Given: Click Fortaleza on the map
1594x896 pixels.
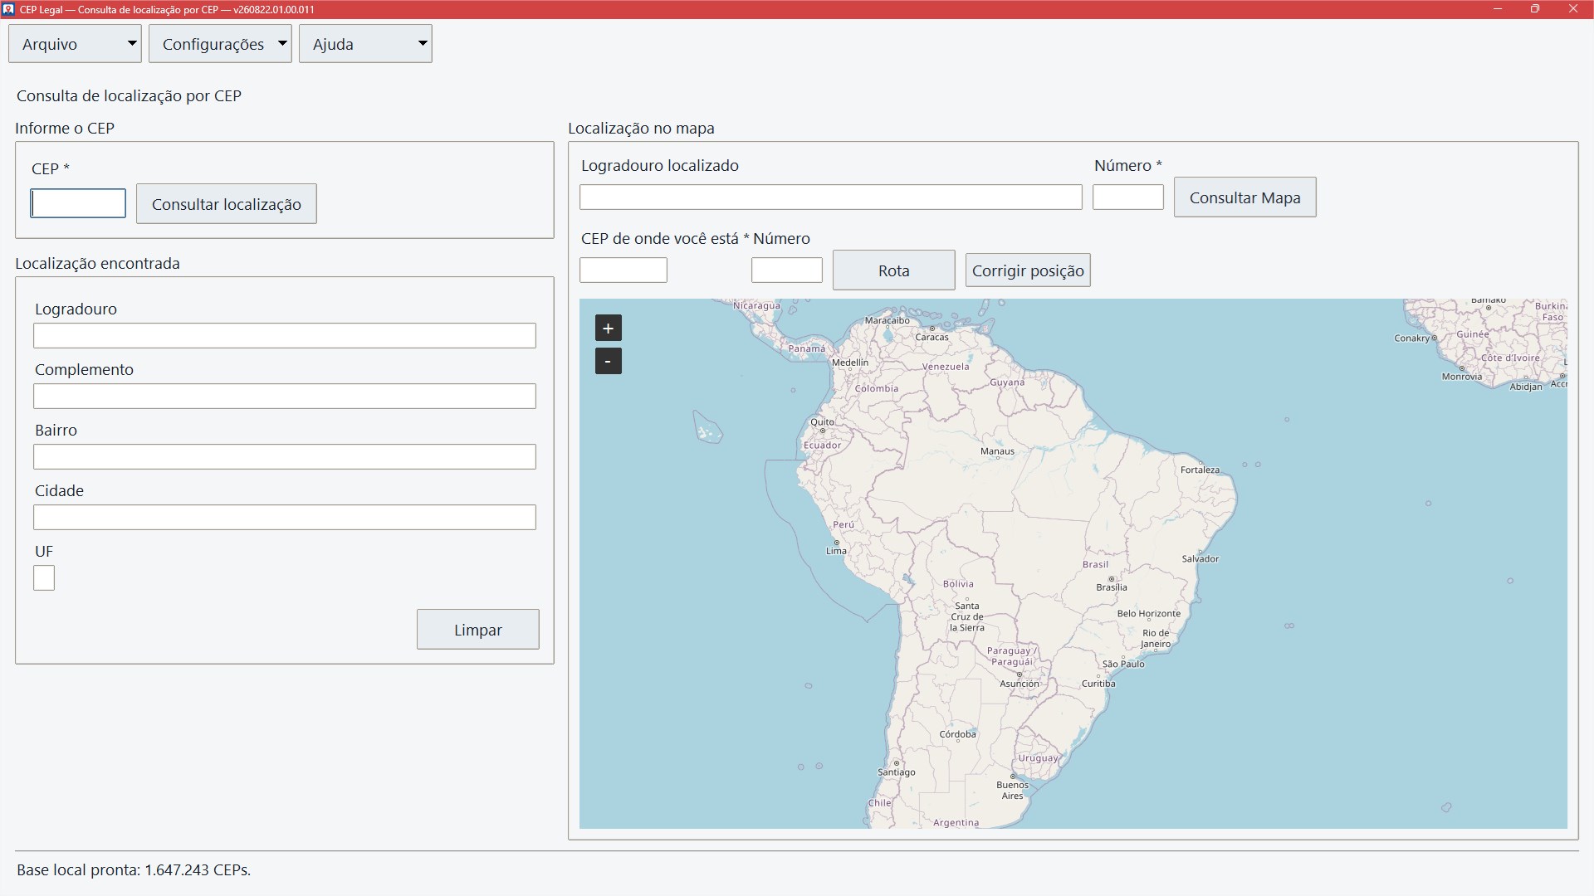Looking at the screenshot, I should tap(1200, 470).
